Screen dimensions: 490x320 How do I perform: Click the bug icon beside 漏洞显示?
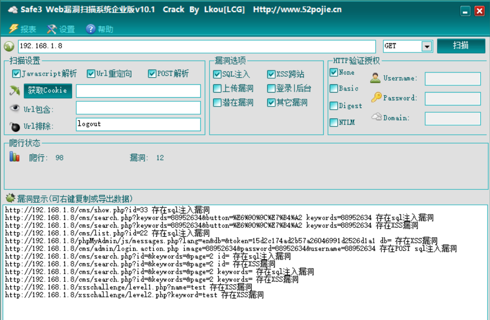tap(10, 198)
